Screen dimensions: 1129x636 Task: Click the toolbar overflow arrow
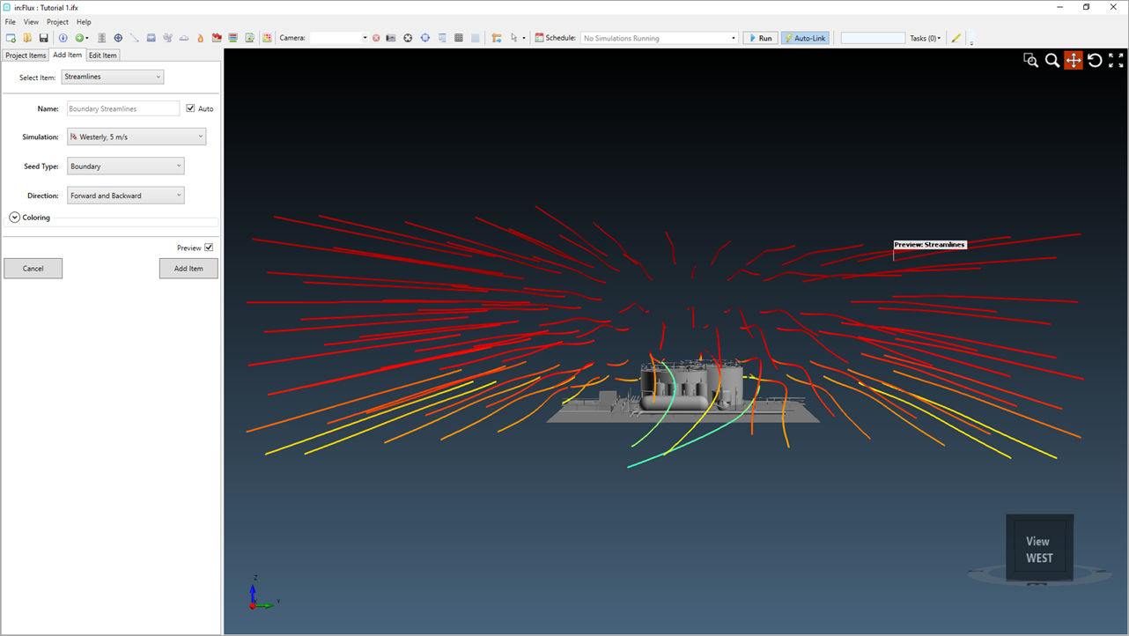tap(971, 41)
